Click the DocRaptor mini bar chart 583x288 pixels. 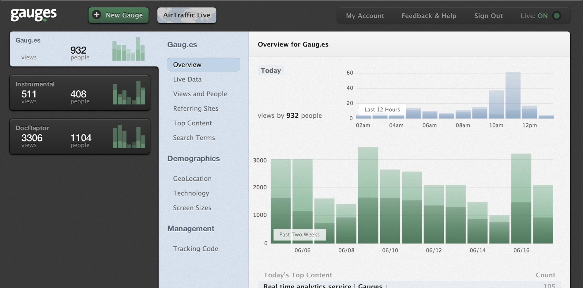coord(129,137)
